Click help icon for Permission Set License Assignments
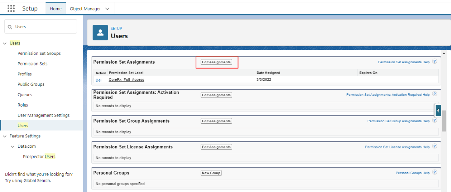This screenshot has width=451, height=192. click(x=435, y=147)
